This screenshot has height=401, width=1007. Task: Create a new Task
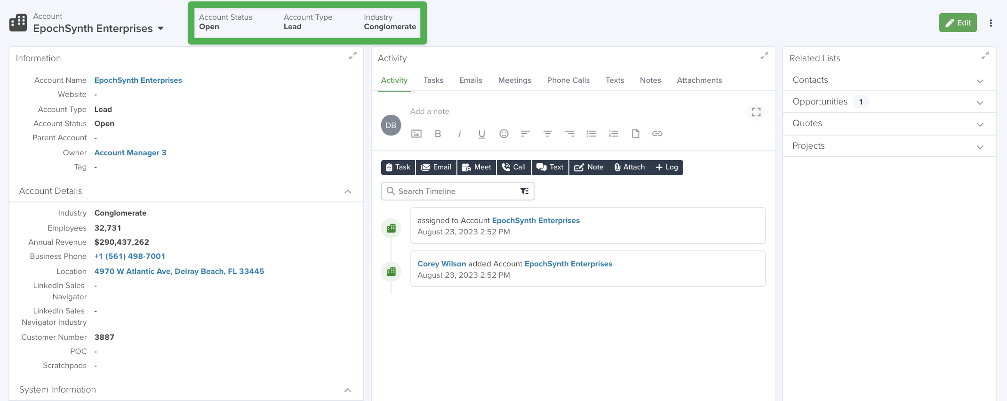tap(398, 167)
